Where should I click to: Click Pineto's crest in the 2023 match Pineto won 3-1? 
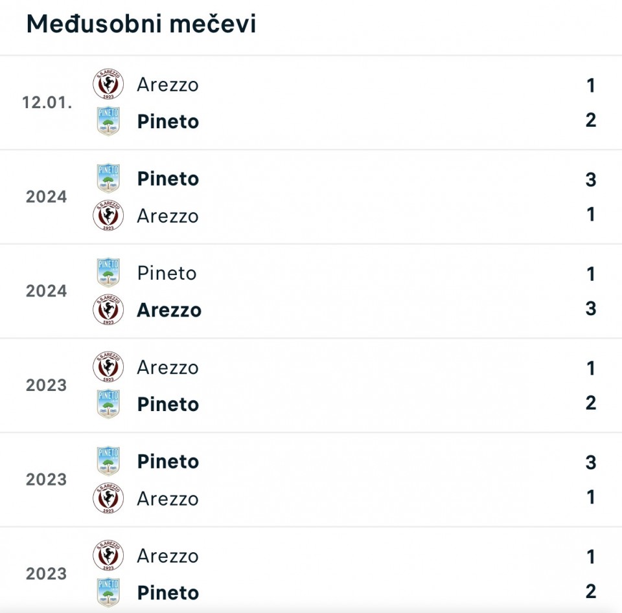(108, 462)
